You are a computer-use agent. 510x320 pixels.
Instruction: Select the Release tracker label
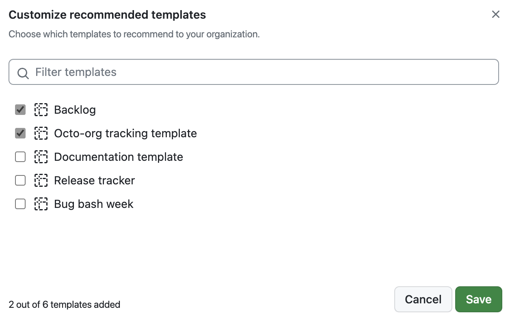pyautogui.click(x=94, y=180)
